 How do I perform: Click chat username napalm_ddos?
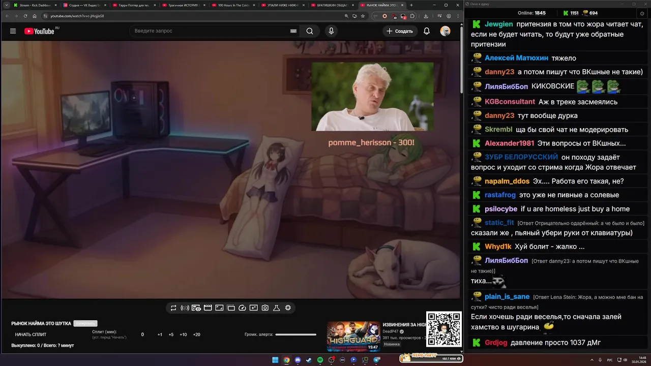[x=507, y=181]
